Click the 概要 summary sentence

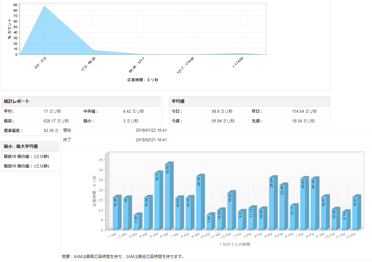(123, 257)
